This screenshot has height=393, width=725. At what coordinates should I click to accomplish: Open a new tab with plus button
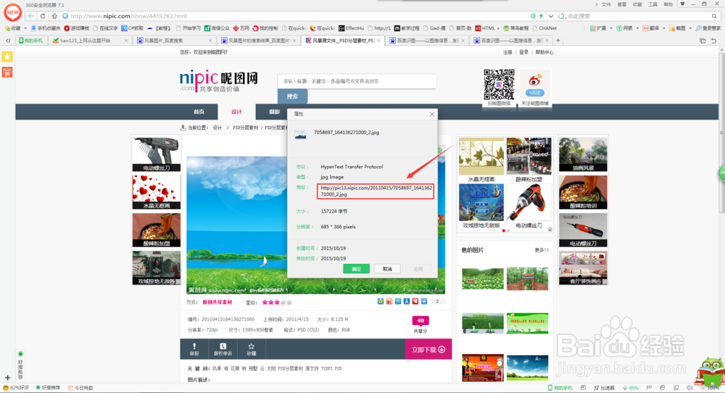[x=558, y=41]
